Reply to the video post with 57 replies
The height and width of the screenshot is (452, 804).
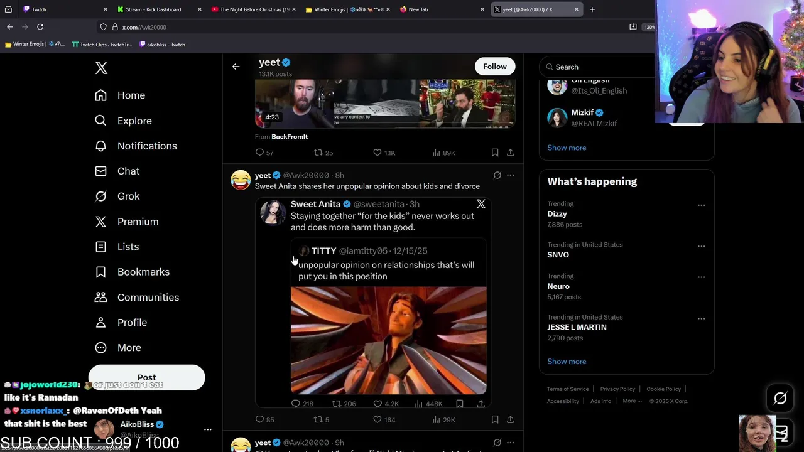264,153
